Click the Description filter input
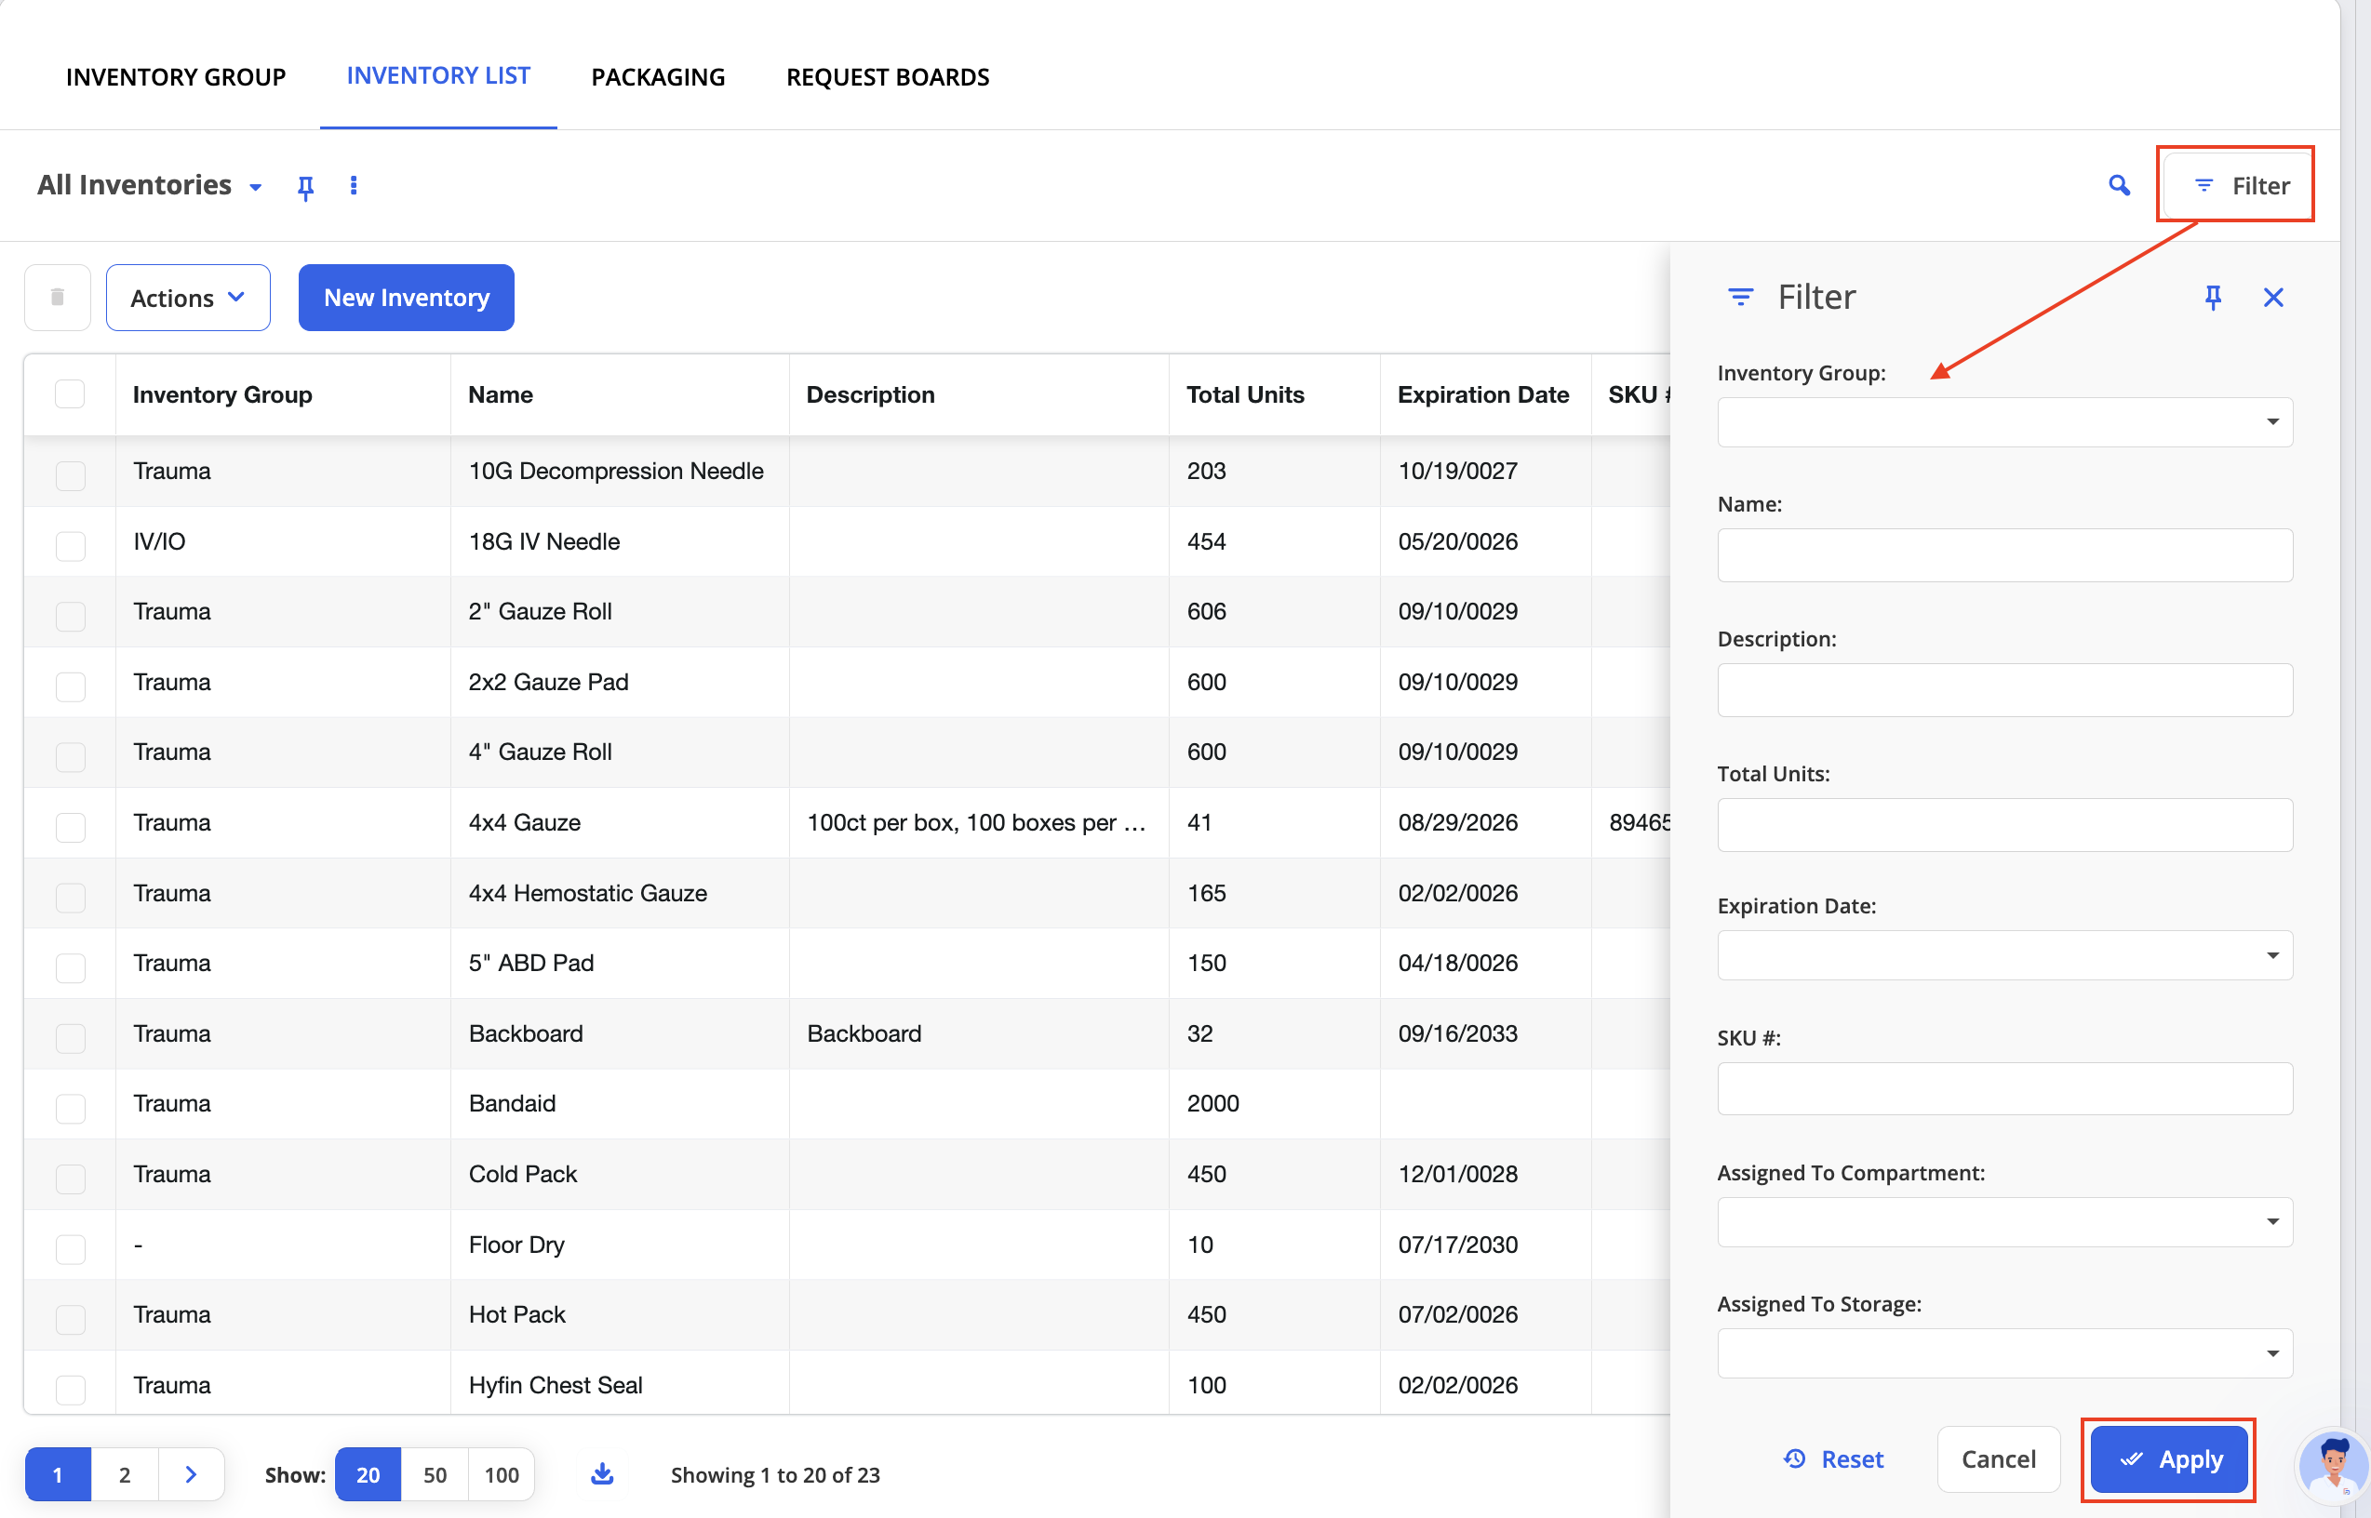 2004,690
